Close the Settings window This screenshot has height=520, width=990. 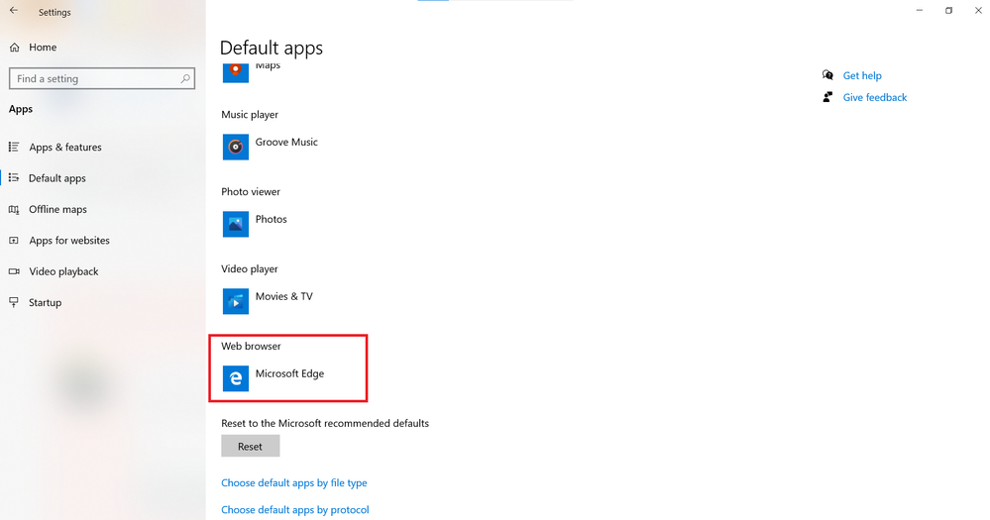[978, 10]
